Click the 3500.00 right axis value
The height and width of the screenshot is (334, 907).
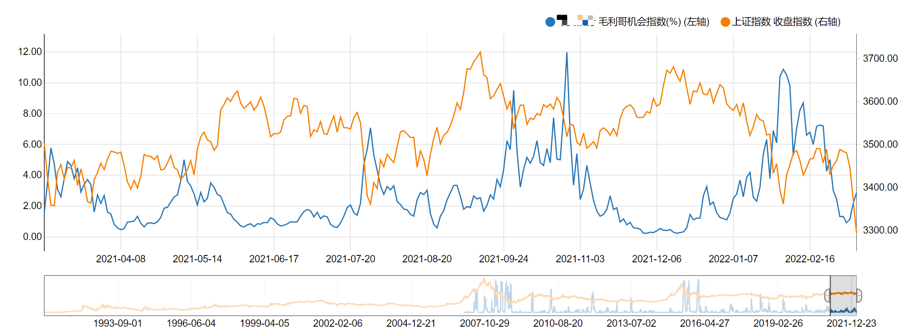pos(880,144)
